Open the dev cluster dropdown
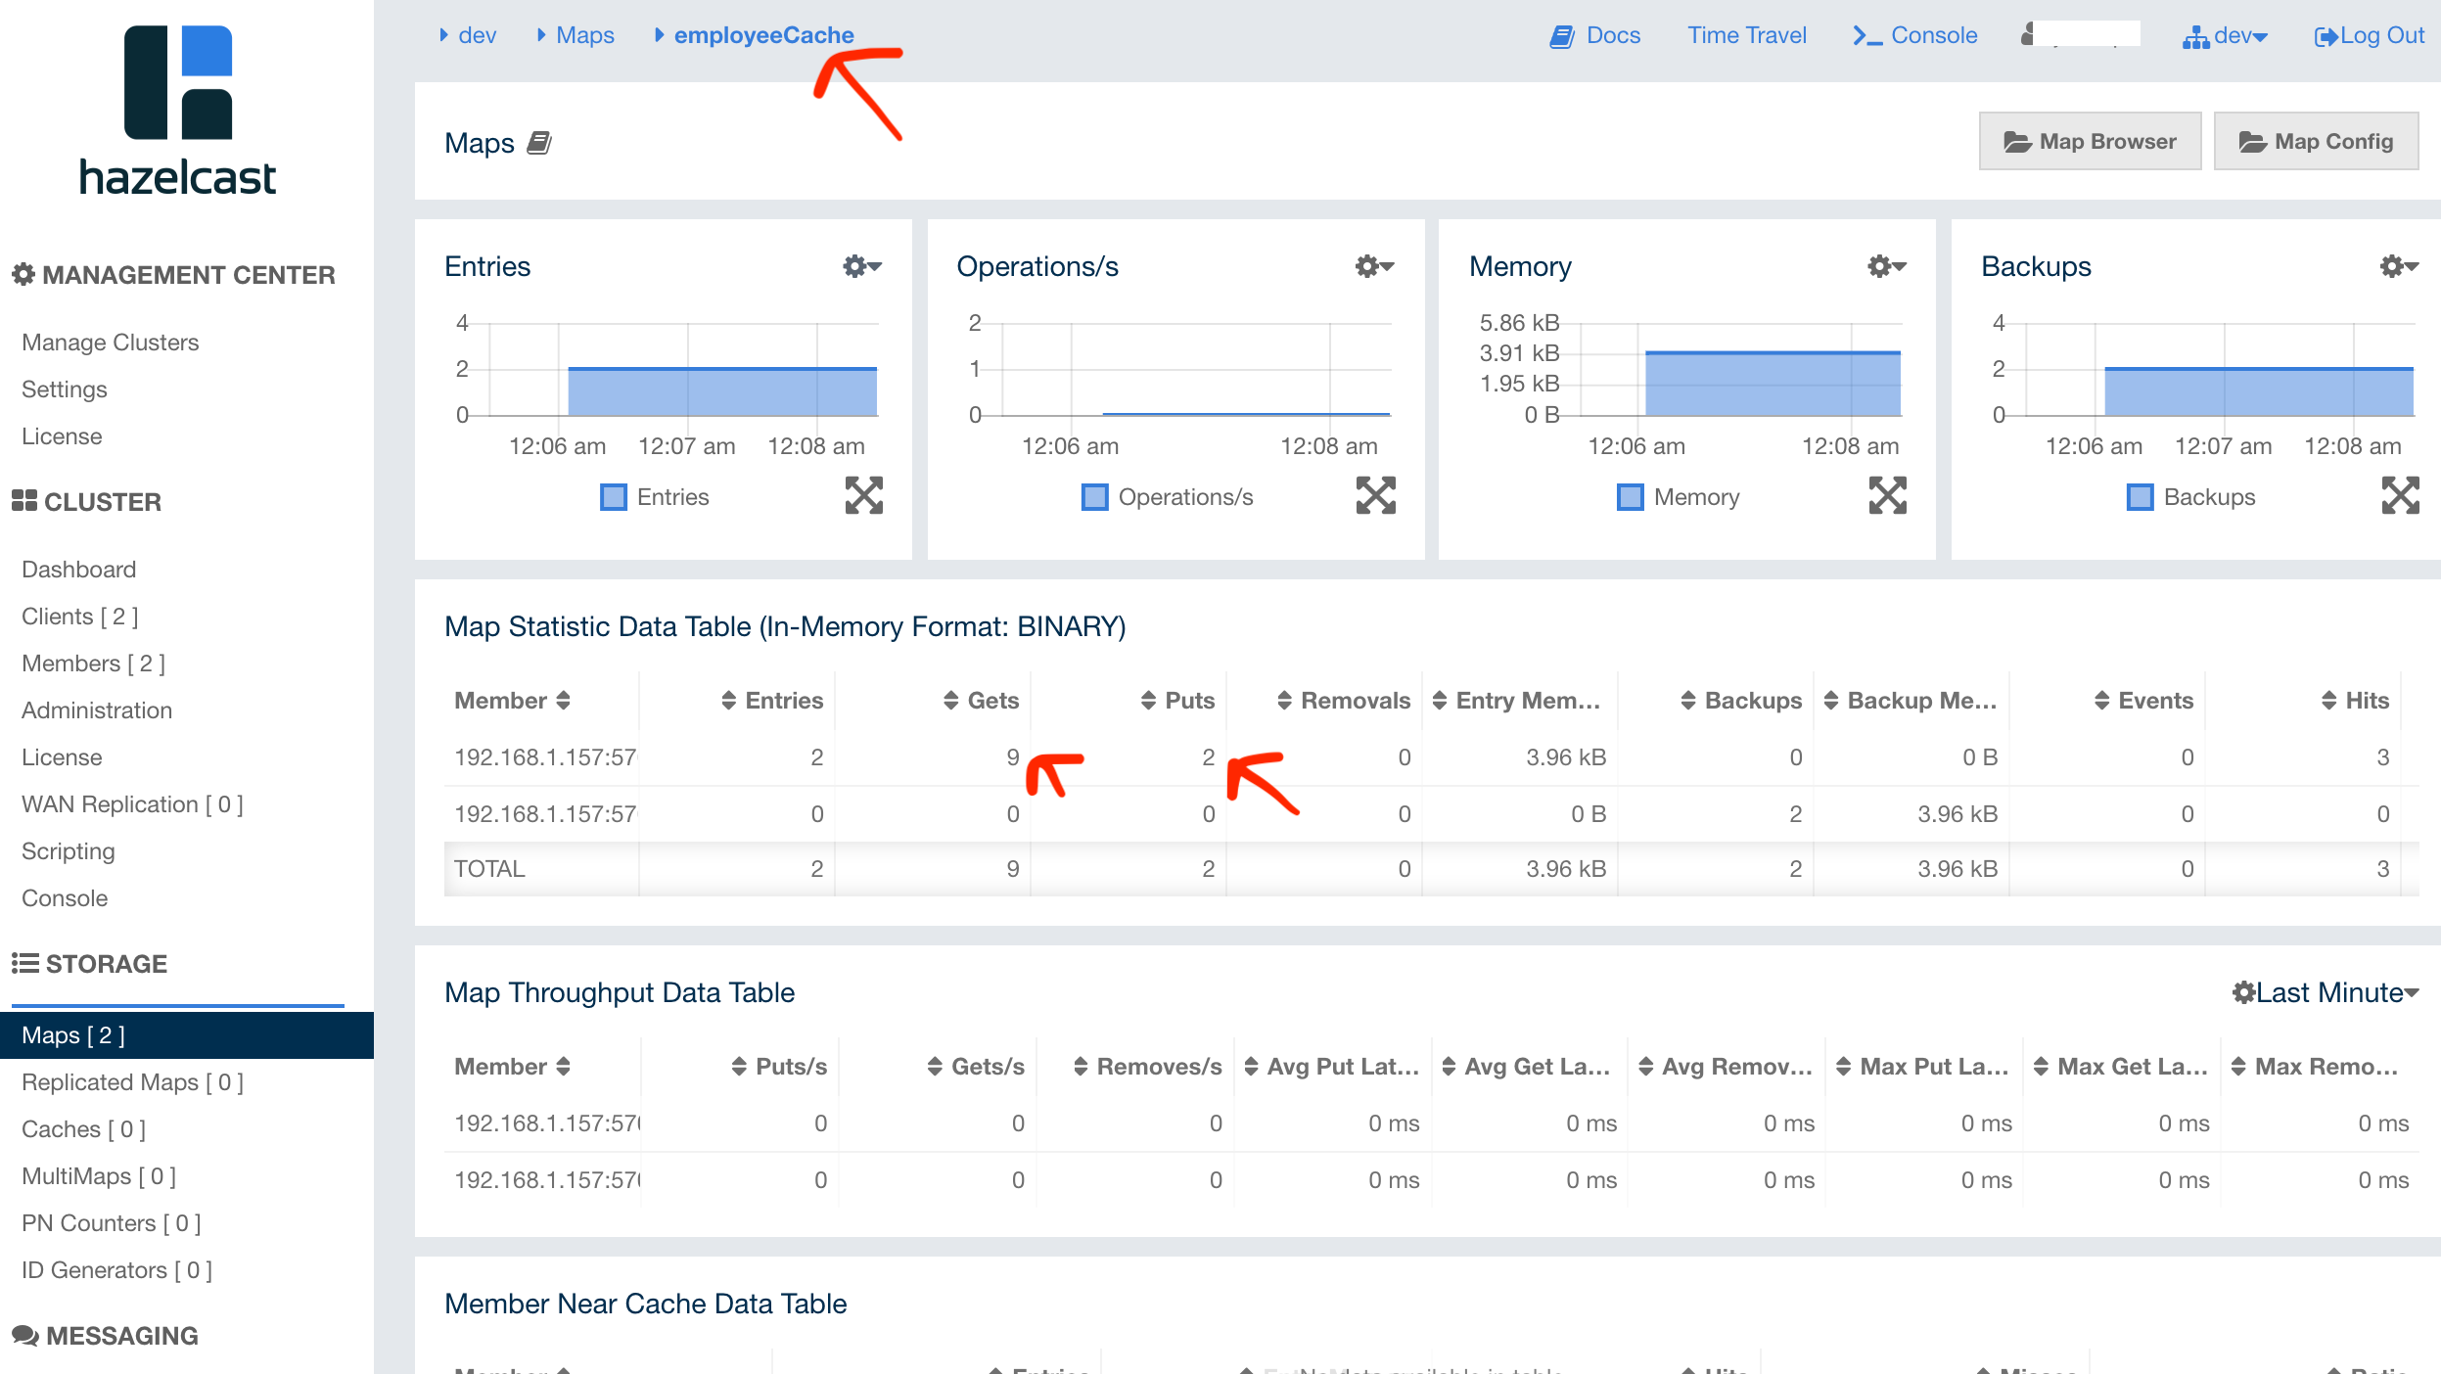The height and width of the screenshot is (1374, 2441). coord(2225,36)
